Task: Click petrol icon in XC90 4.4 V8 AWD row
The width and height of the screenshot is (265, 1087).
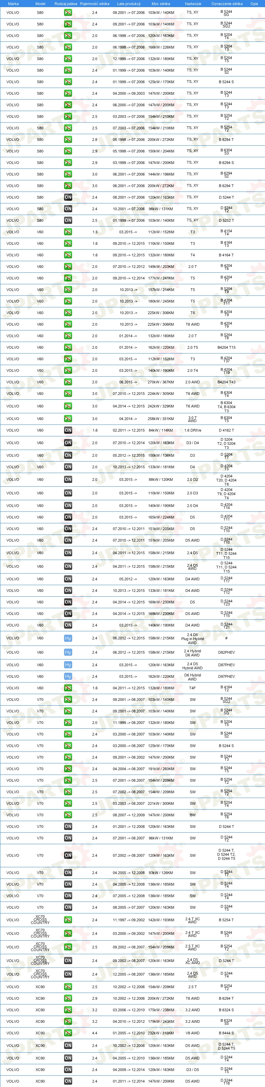Action: (x=68, y=1033)
